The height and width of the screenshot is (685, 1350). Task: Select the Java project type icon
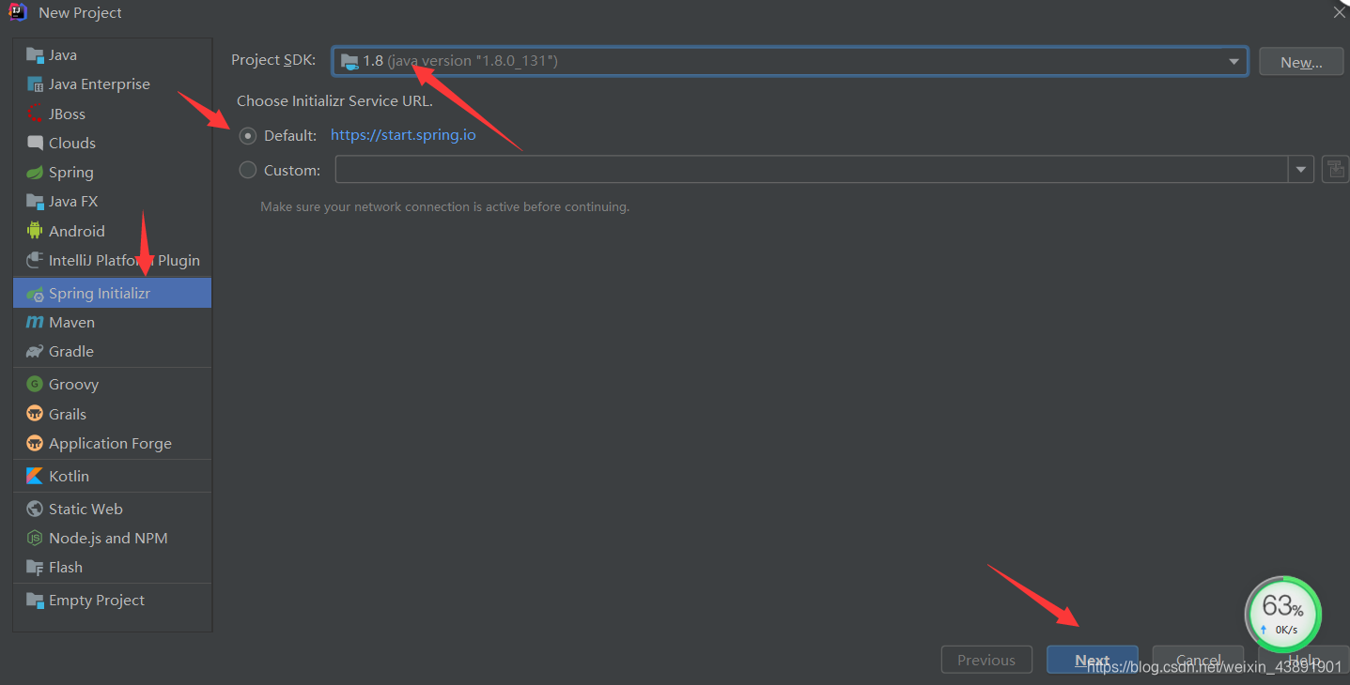point(35,55)
